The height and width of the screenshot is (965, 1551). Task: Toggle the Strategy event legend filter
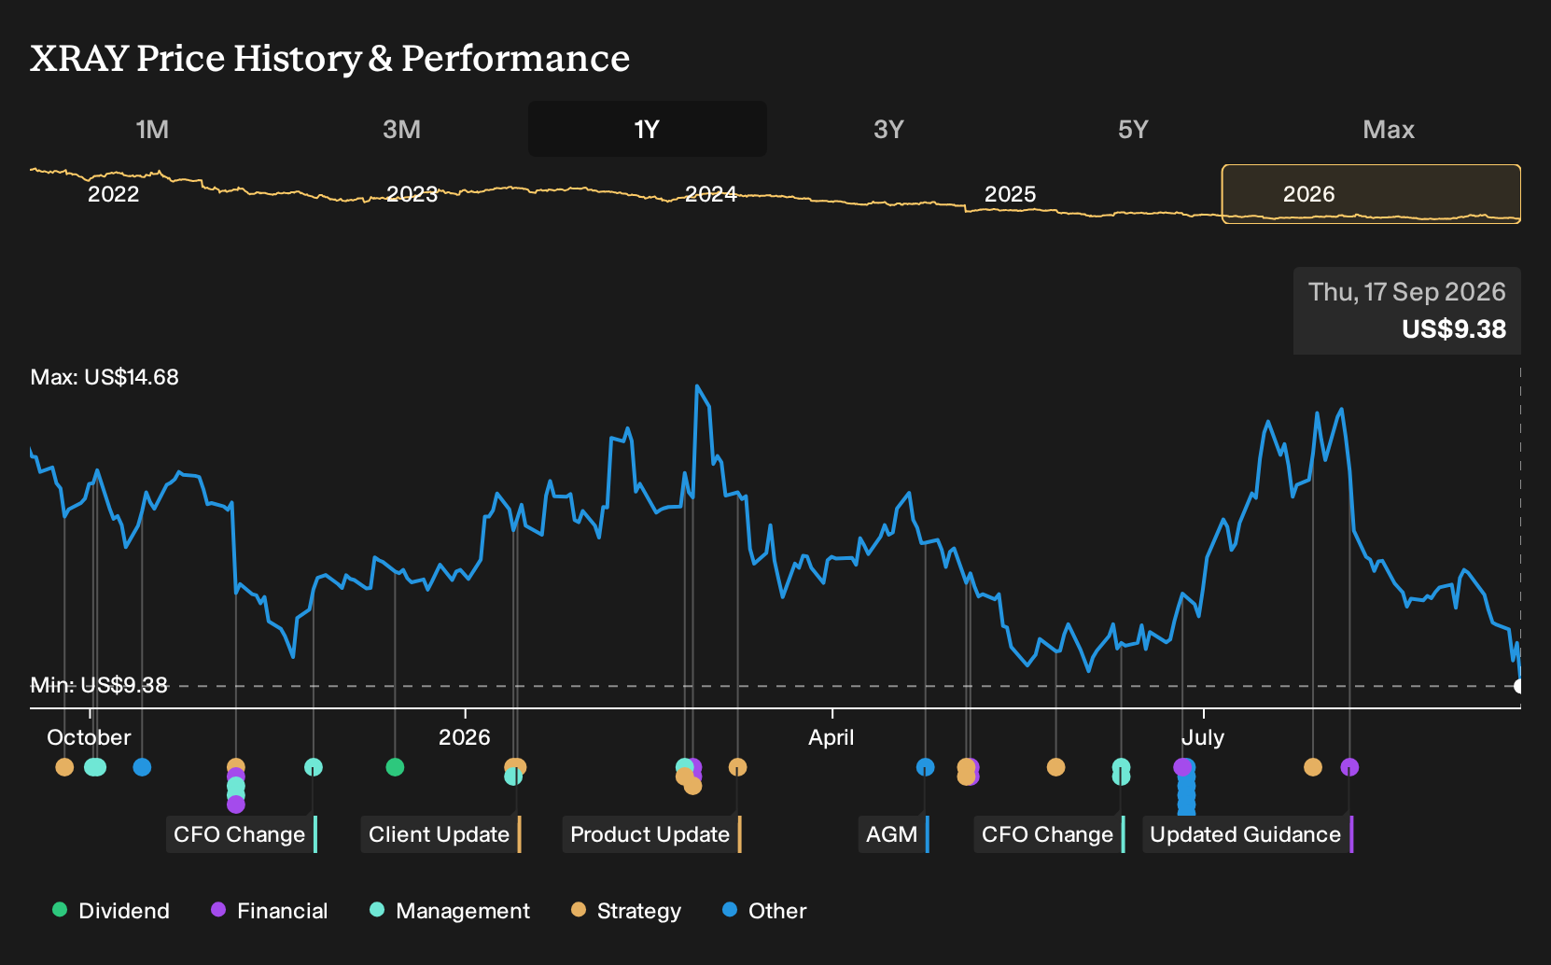pos(626,911)
